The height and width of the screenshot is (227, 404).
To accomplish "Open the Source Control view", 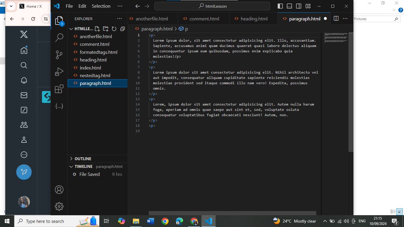I will click(59, 54).
